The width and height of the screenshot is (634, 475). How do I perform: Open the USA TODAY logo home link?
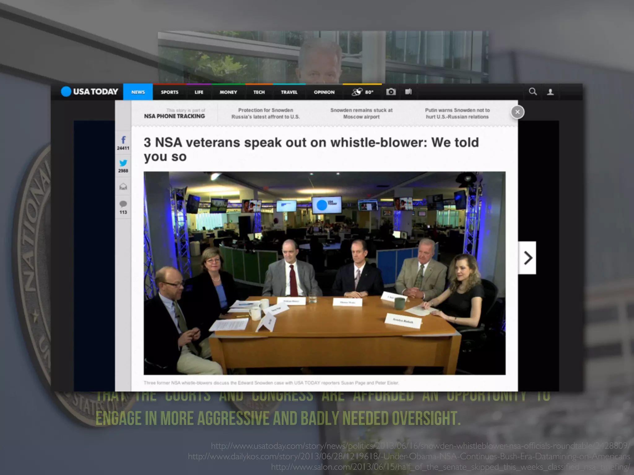(x=89, y=92)
